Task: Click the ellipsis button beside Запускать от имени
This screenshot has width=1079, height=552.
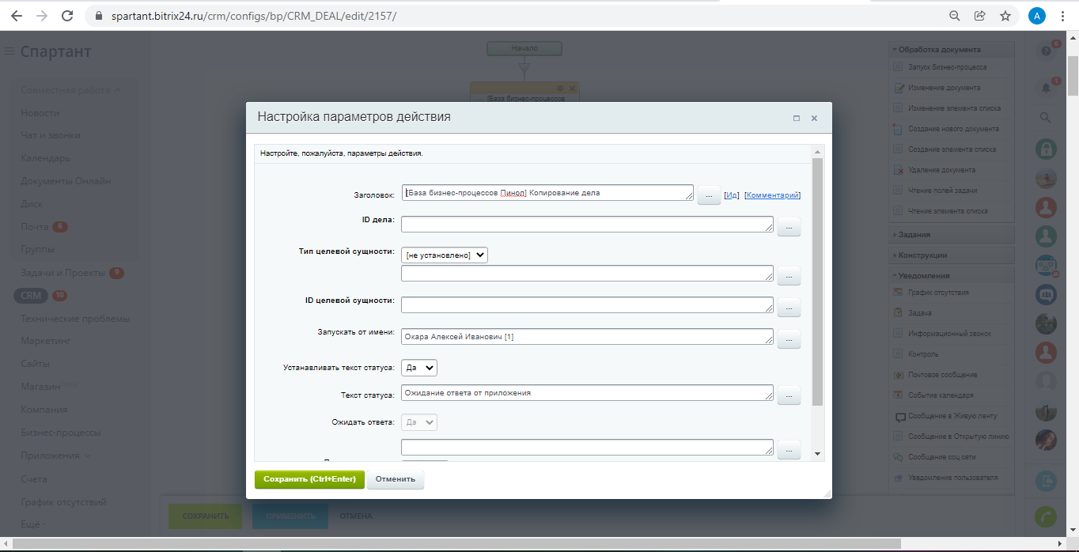Action: coord(789,340)
